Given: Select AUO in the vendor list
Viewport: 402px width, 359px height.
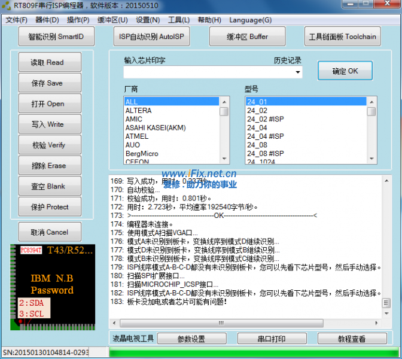Looking at the screenshot, I should click(x=172, y=145).
